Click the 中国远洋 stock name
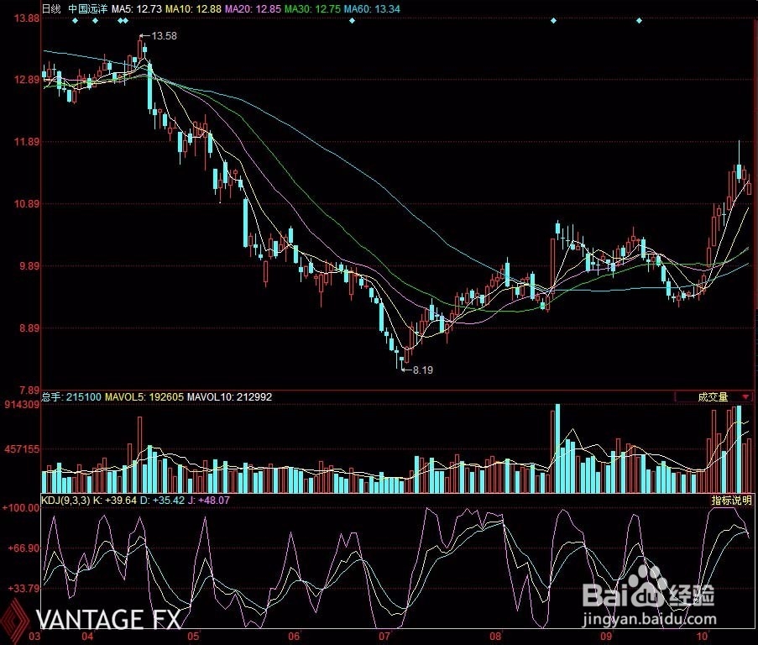Viewport: 758px width, 645px height. [x=87, y=8]
